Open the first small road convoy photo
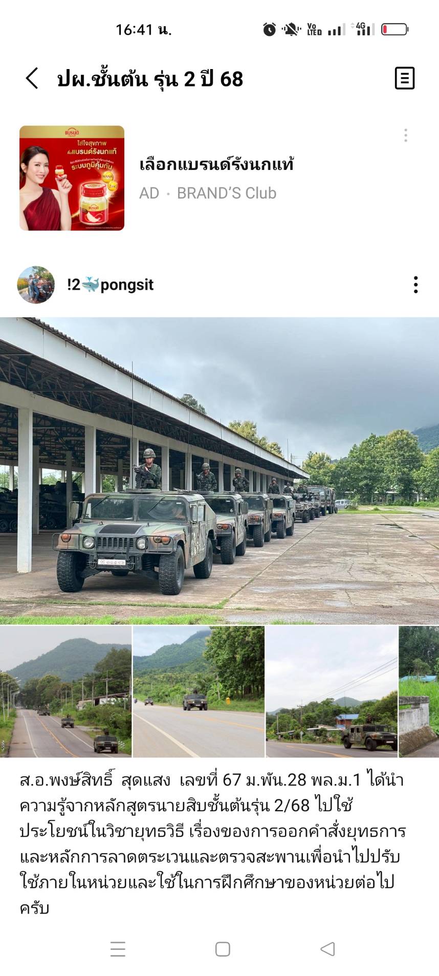This screenshot has width=439, height=976. tap(65, 691)
